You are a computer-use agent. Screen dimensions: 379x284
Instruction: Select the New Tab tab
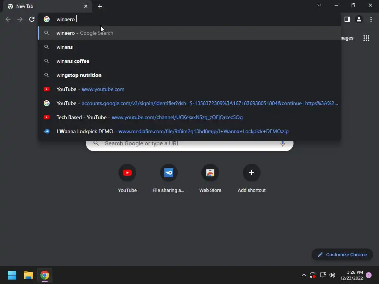[x=47, y=6]
